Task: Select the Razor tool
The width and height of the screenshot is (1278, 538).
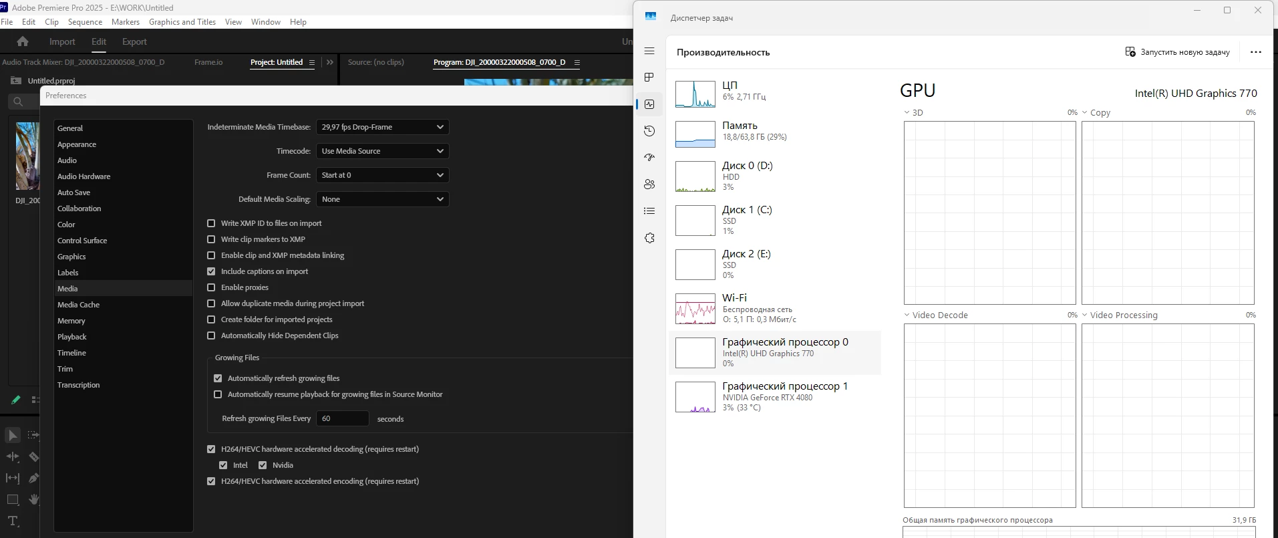Action: pos(33,457)
